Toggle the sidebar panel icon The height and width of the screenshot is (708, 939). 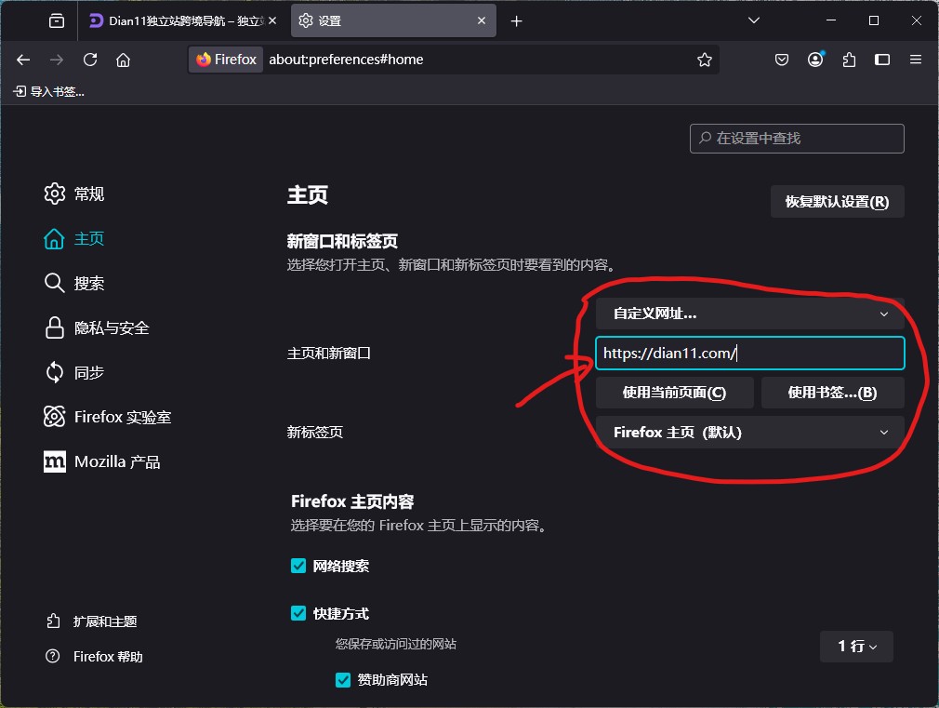pyautogui.click(x=882, y=60)
